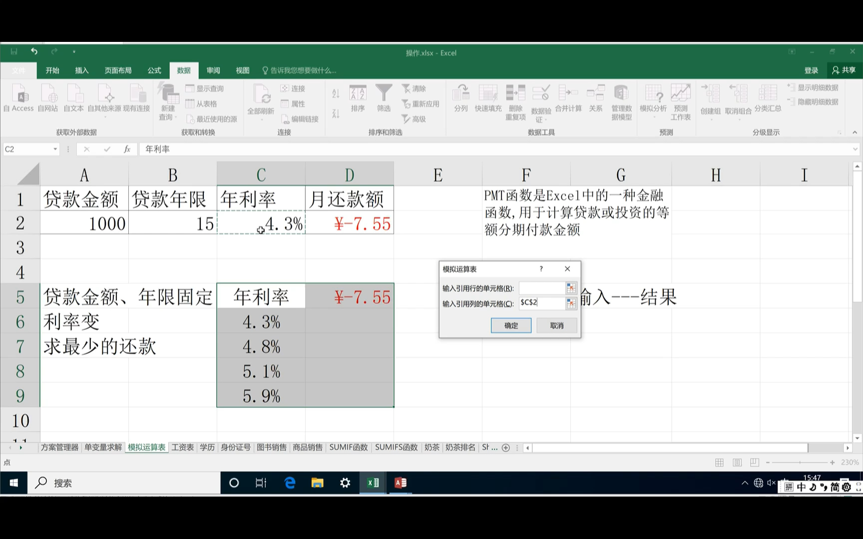Click the Save icon in quick access toolbar

coord(14,51)
